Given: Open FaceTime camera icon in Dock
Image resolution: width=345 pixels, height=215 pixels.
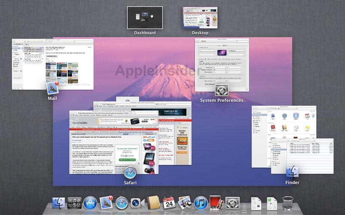Looking at the screenshot, I should coord(137,203).
